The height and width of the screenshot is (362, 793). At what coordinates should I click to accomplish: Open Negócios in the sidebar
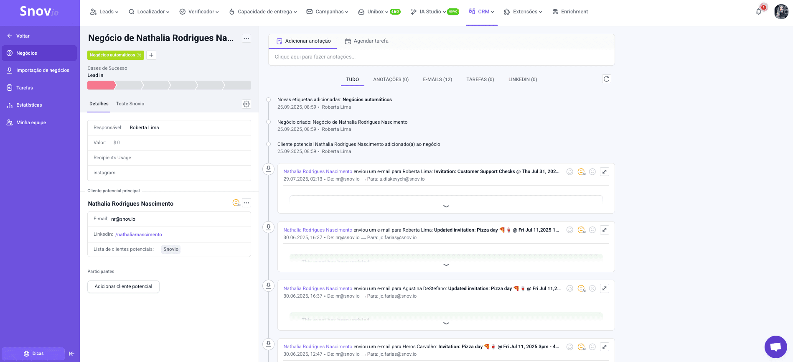pyautogui.click(x=39, y=53)
